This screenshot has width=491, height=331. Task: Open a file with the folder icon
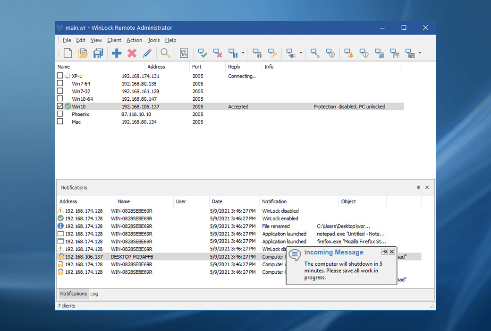[83, 53]
